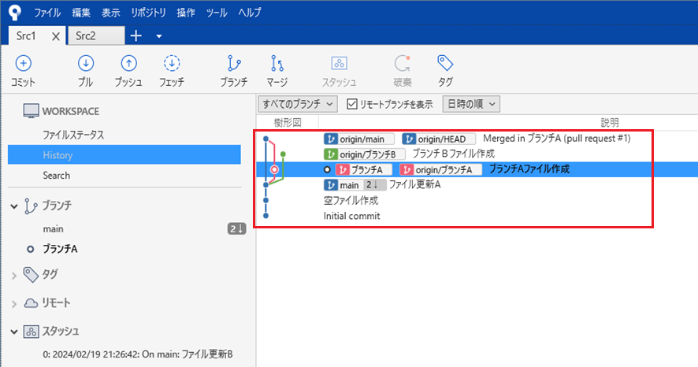Click the Commit (コミット) toolbar icon
698x367 pixels.
tap(23, 64)
